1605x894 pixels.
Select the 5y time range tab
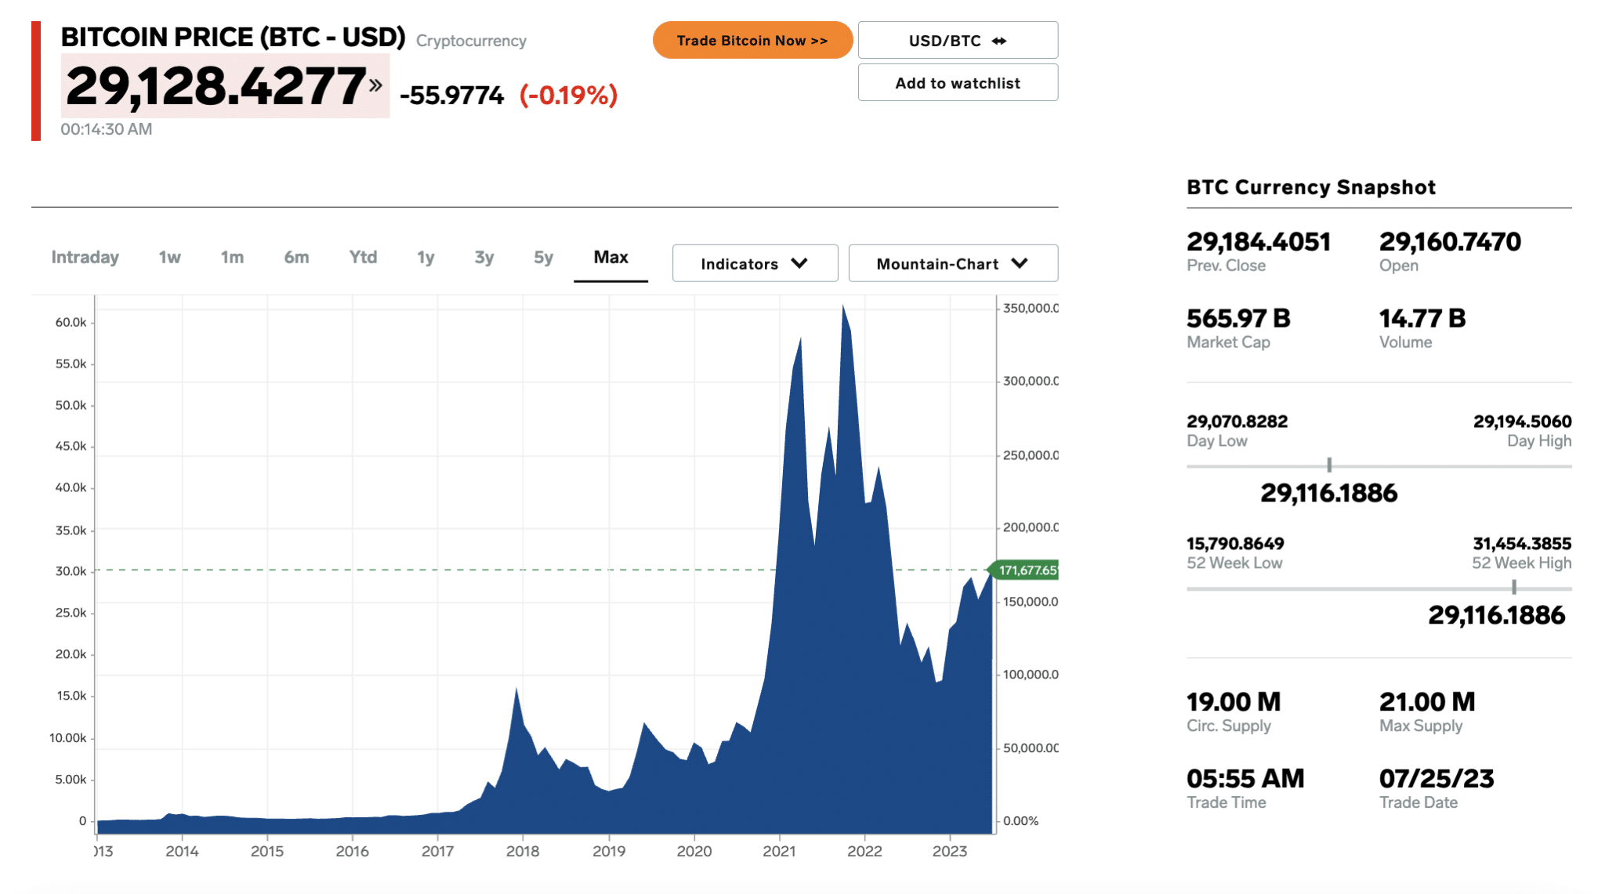[x=543, y=257]
